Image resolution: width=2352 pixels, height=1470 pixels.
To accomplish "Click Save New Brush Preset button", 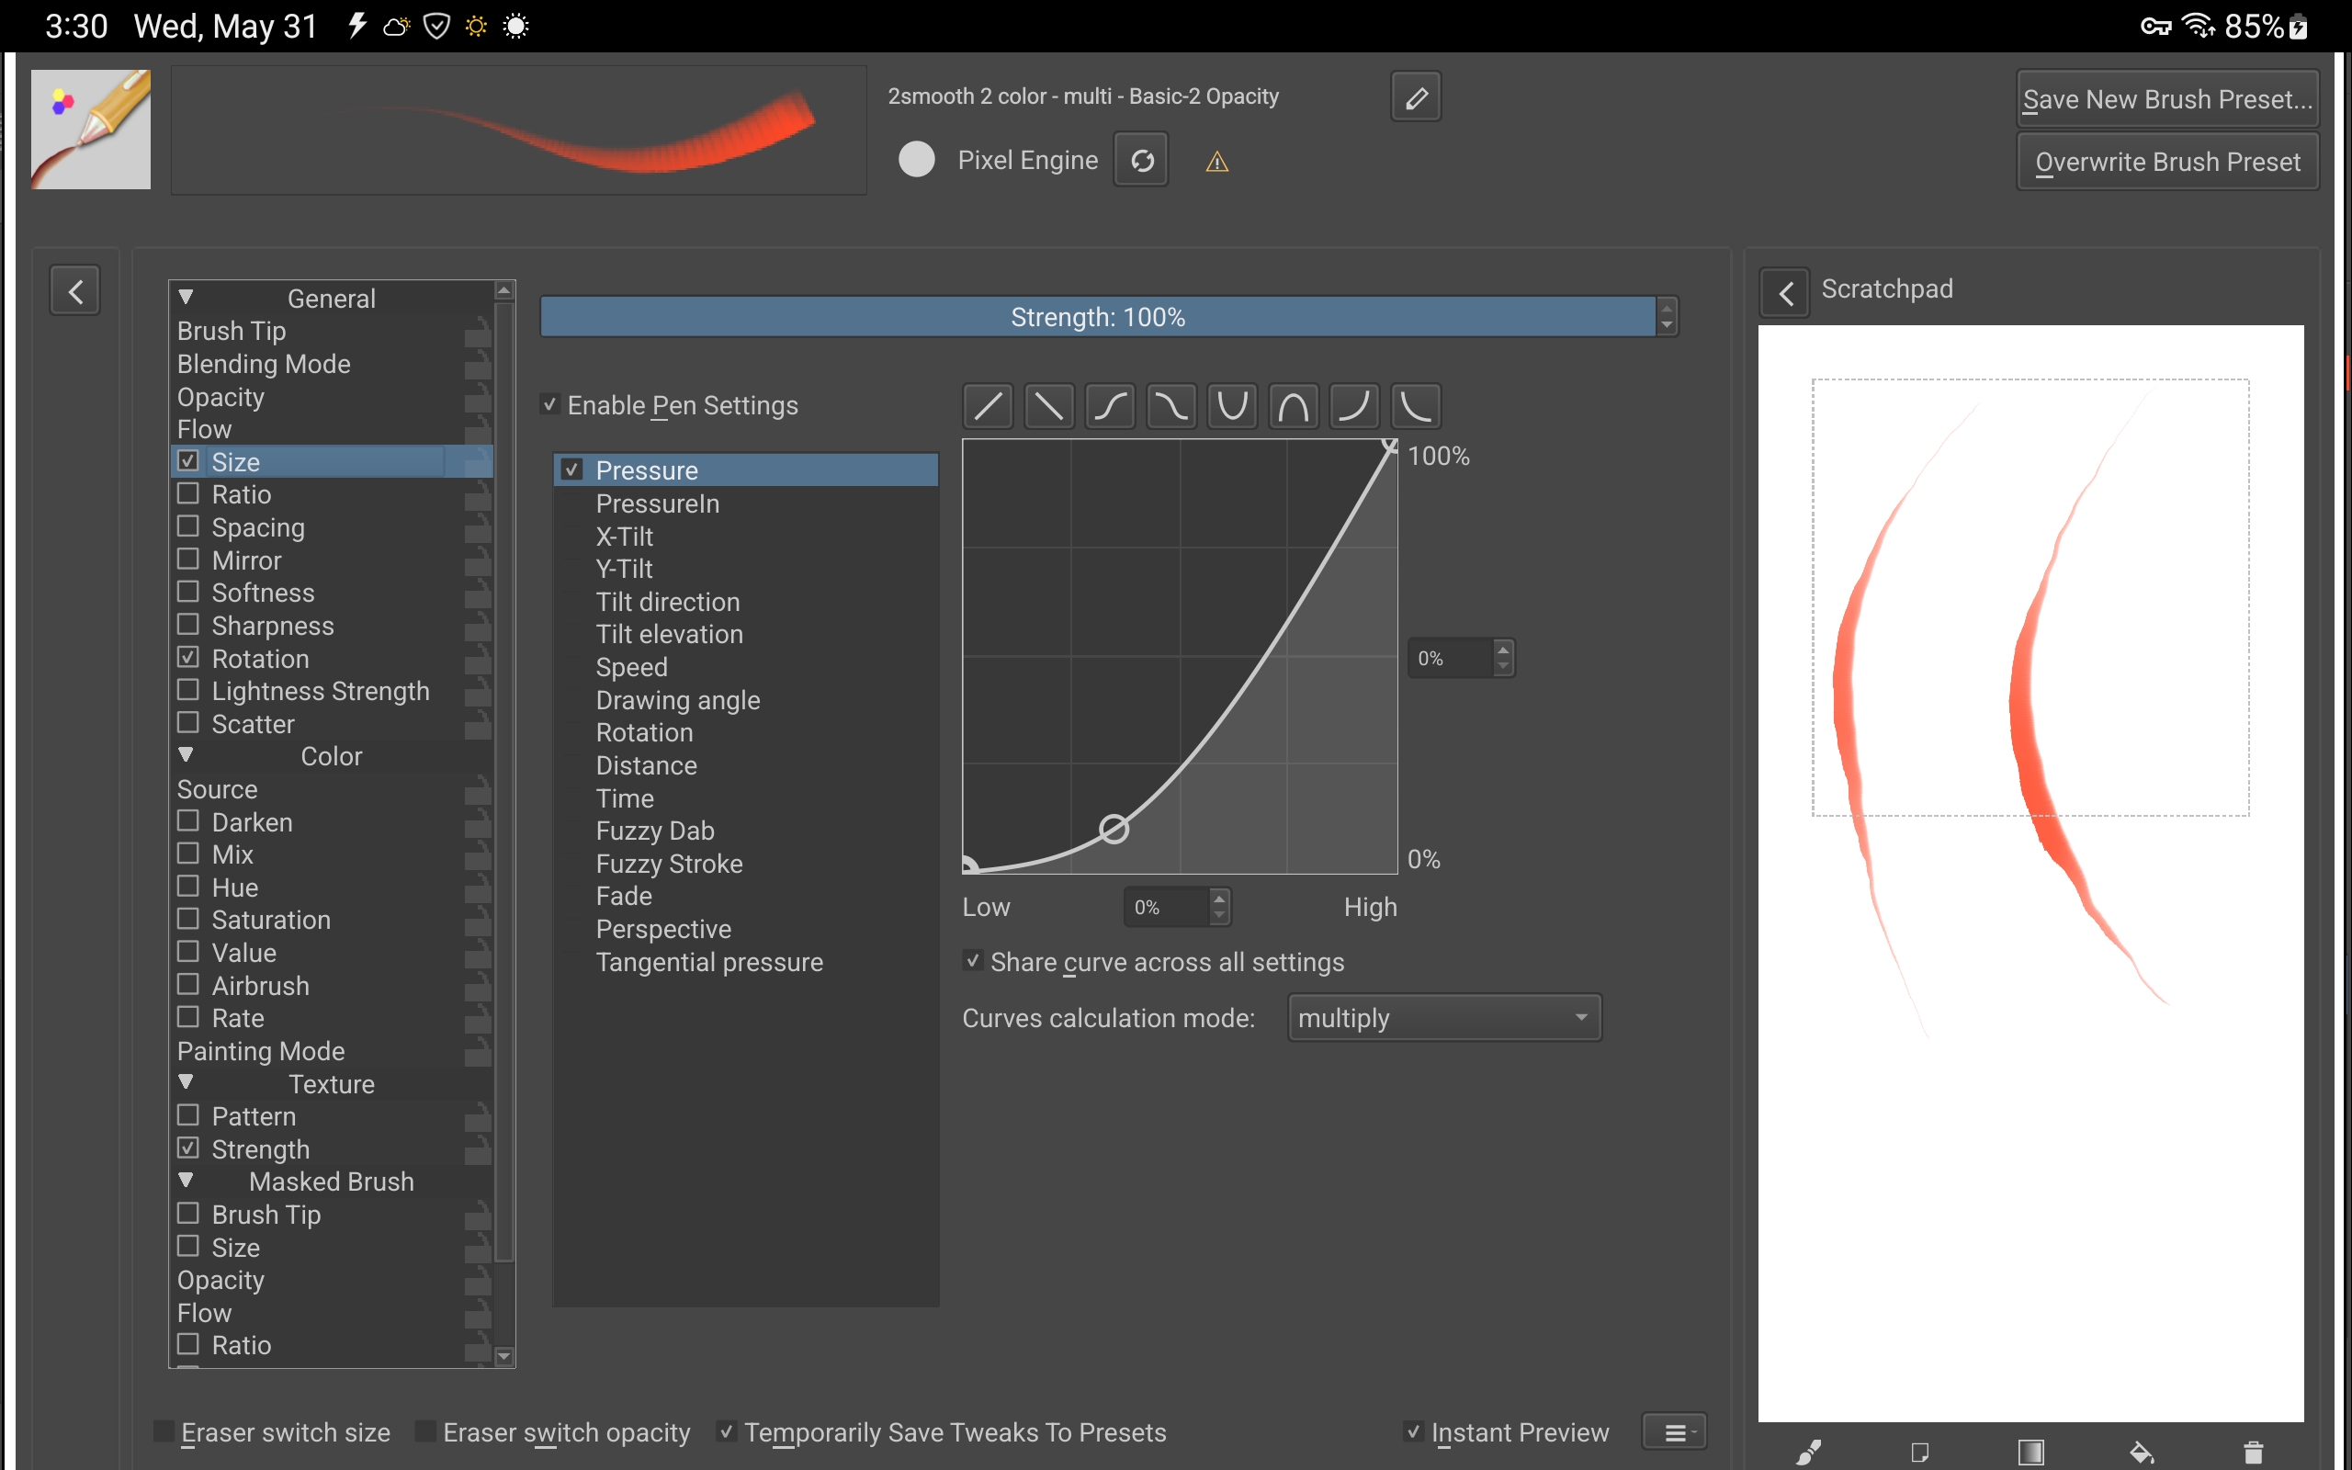I will coord(2166,99).
